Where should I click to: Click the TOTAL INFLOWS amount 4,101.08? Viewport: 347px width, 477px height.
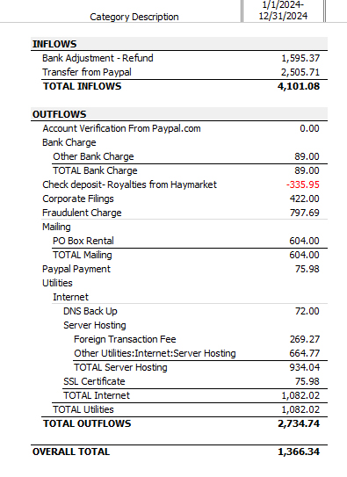pos(299,86)
